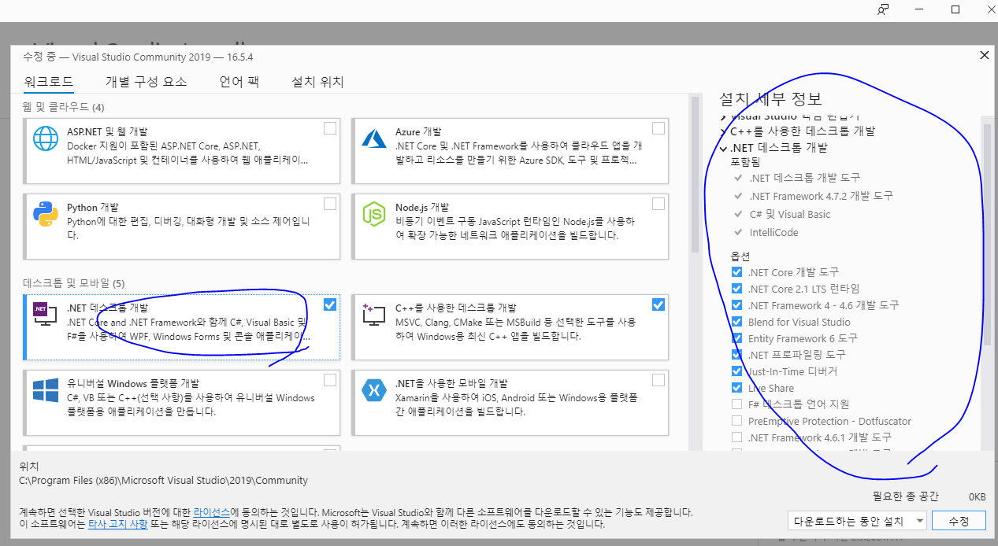Click the C# 및 Visual Basic item
998x546 pixels.
(789, 214)
